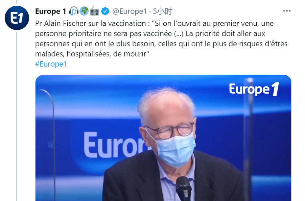Image resolution: width=305 pixels, height=201 pixels.
Task: Open the Europe 1 display name link
Action: pyautogui.click(x=51, y=11)
